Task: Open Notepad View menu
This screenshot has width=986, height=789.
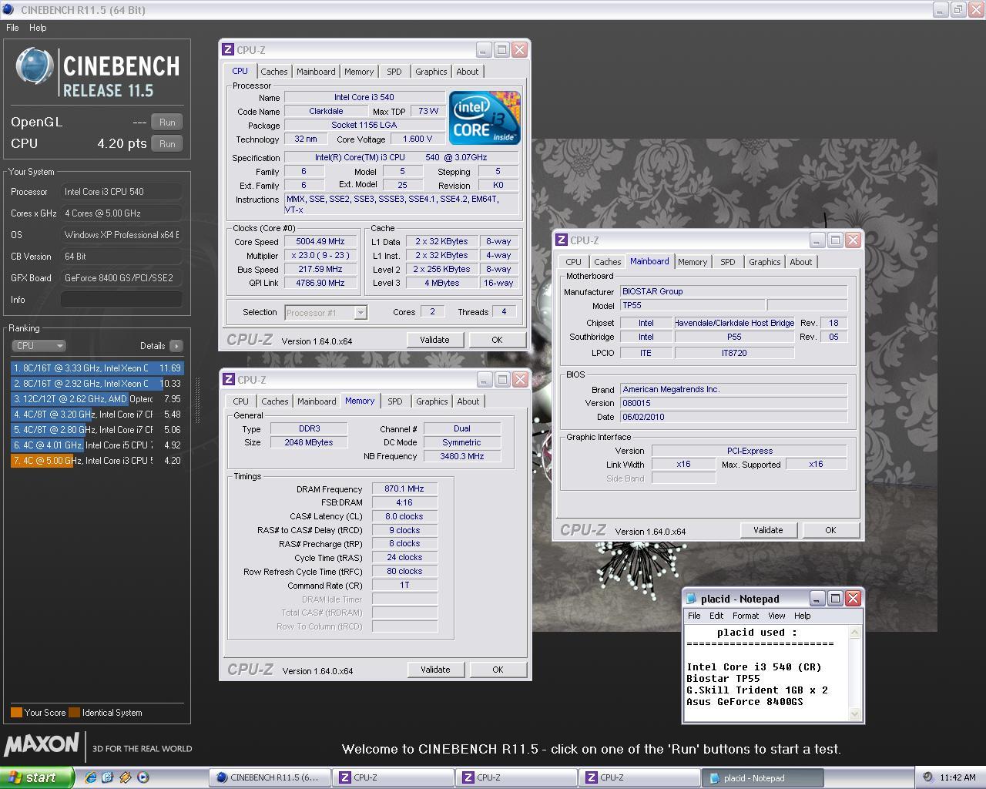Action: (x=776, y=616)
